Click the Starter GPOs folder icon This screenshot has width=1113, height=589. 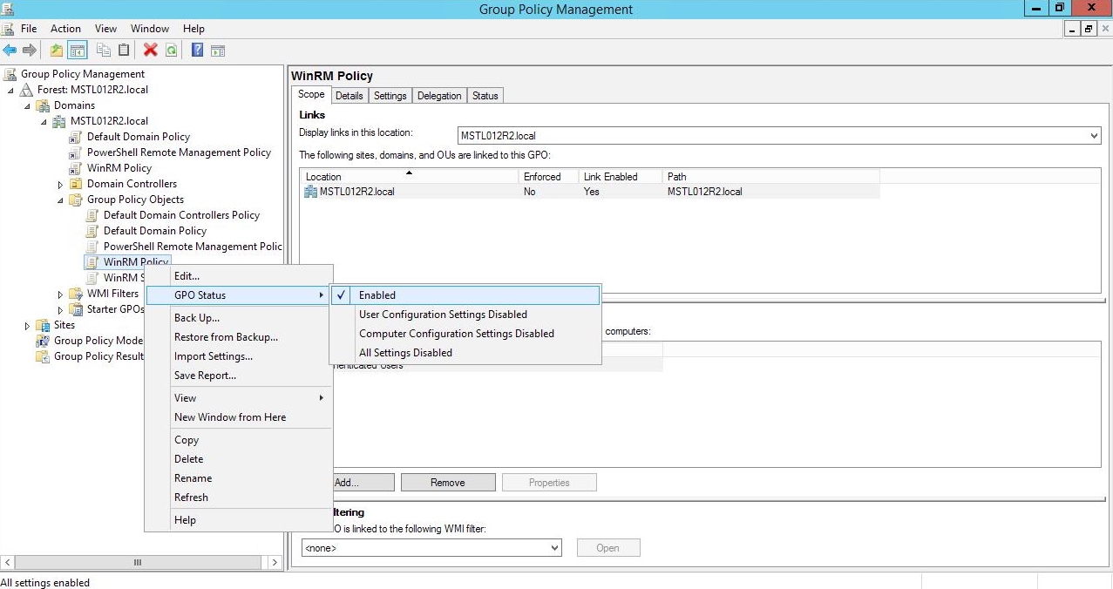(76, 309)
